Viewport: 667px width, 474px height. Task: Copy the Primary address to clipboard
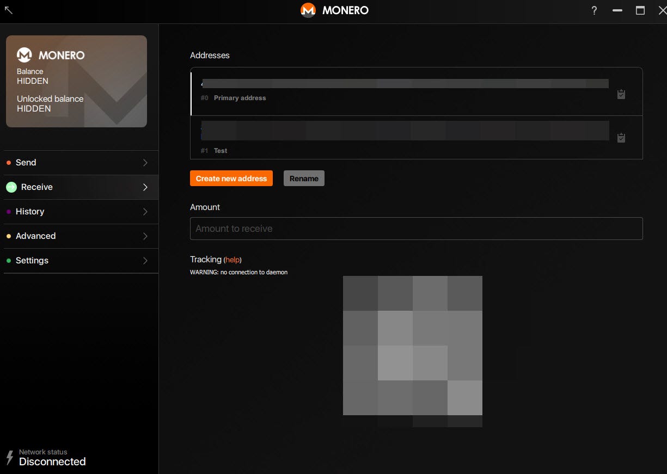[x=621, y=94]
